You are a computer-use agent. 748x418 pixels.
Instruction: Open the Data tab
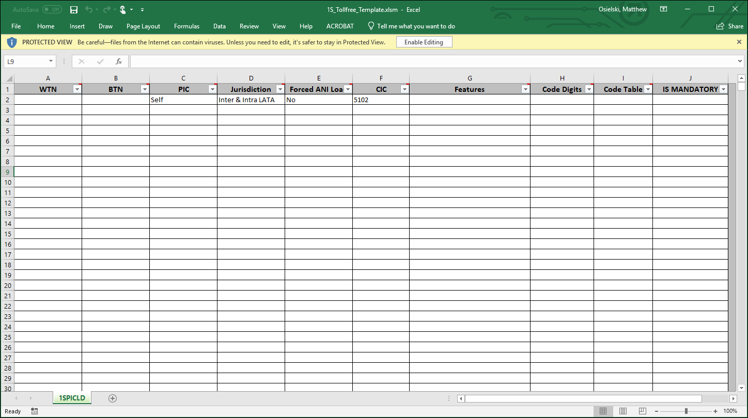220,26
